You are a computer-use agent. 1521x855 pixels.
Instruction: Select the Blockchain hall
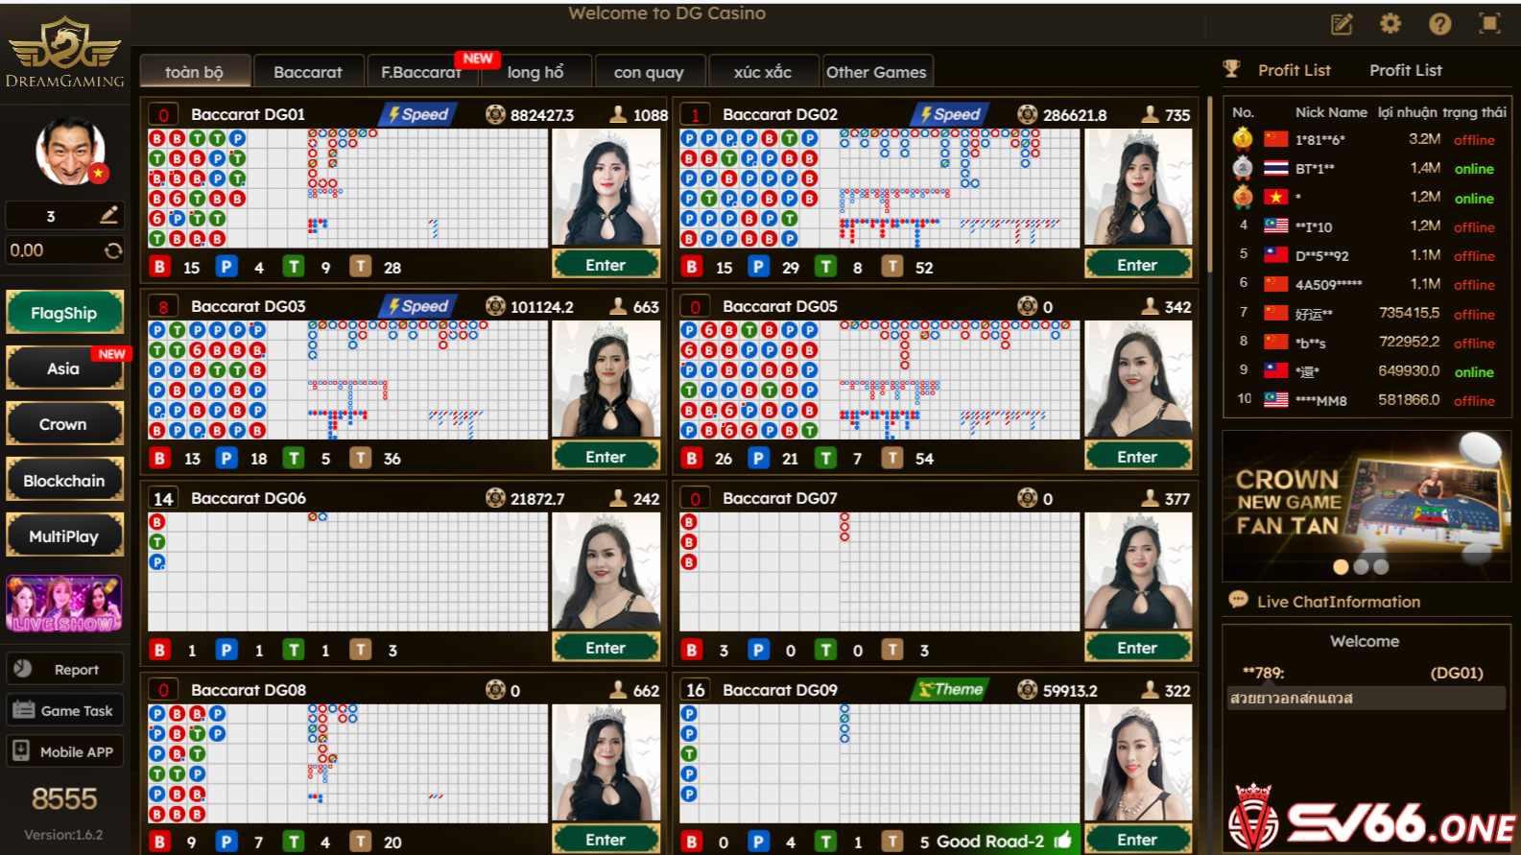tap(64, 481)
